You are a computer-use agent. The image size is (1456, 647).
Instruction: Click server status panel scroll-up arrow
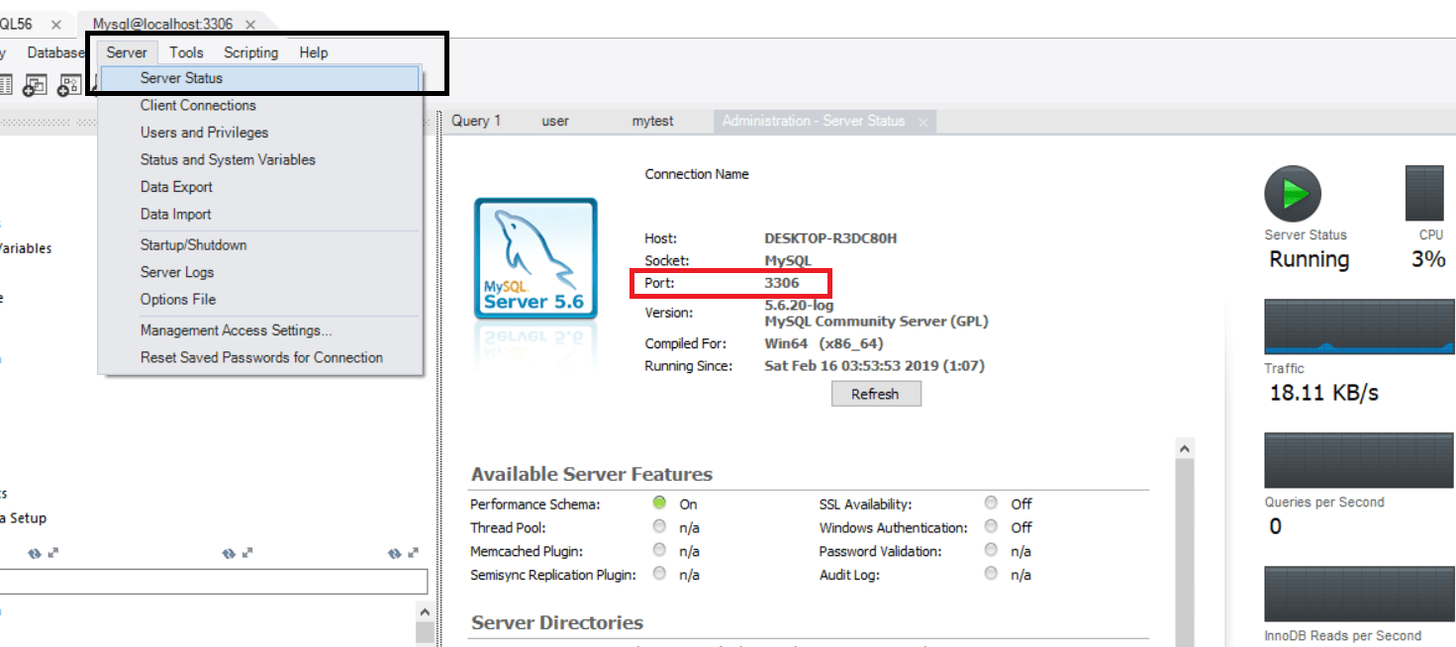click(1185, 449)
